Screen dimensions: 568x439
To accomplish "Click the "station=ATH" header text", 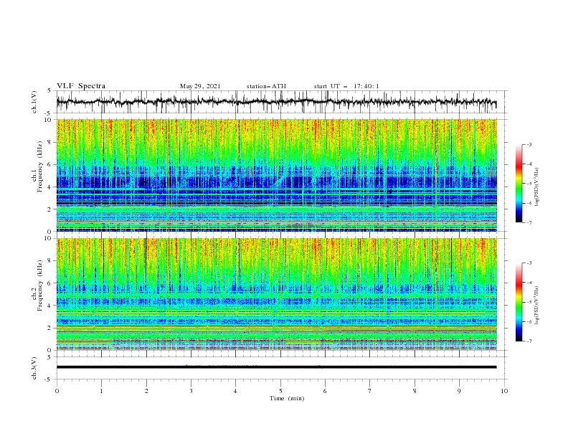I will coord(266,86).
